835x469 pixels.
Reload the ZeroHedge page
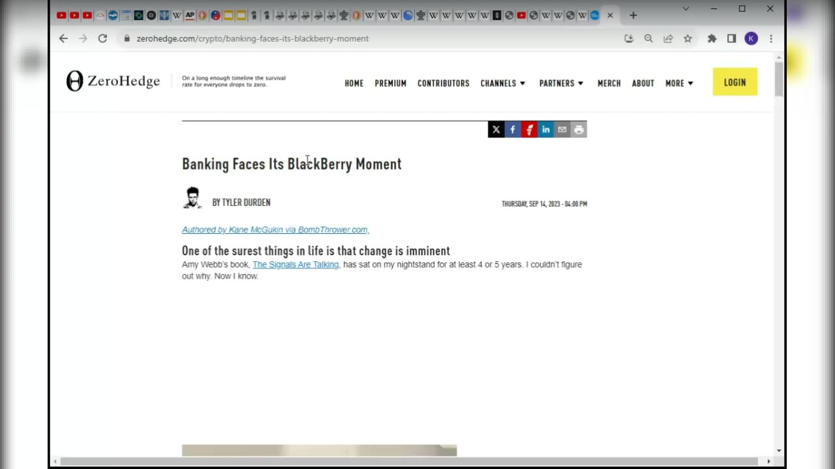[102, 38]
